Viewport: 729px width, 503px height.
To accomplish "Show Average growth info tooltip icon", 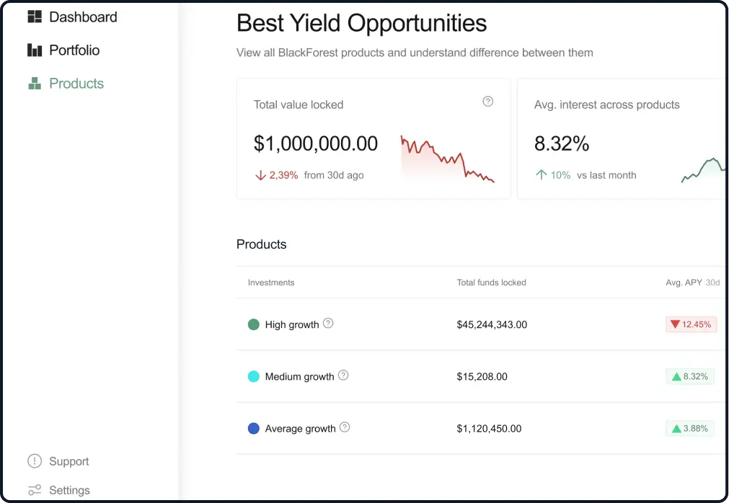I will [345, 427].
